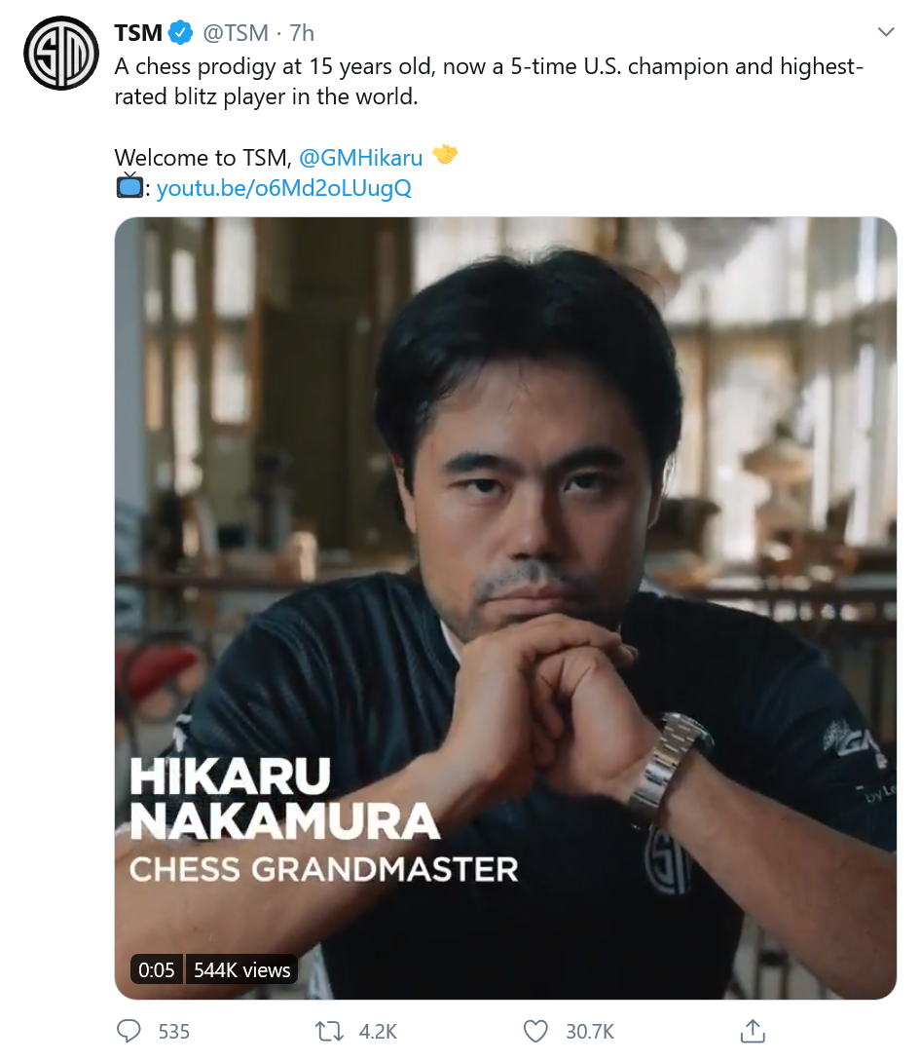Open the youtu.be/o6Md2oLUugQ link
920x1061 pixels.
[284, 188]
